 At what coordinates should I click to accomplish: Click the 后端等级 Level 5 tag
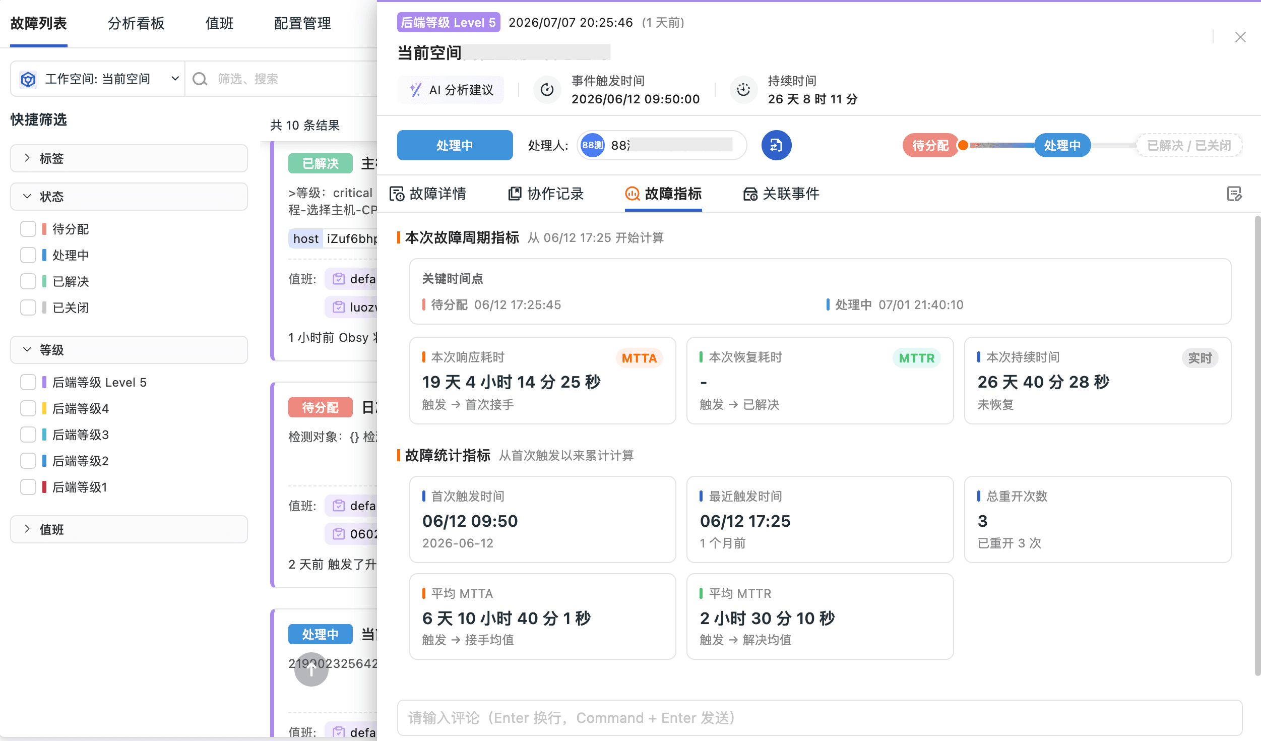449,22
